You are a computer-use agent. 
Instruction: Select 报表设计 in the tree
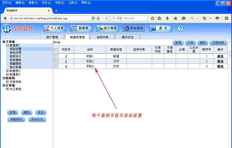point(15,56)
